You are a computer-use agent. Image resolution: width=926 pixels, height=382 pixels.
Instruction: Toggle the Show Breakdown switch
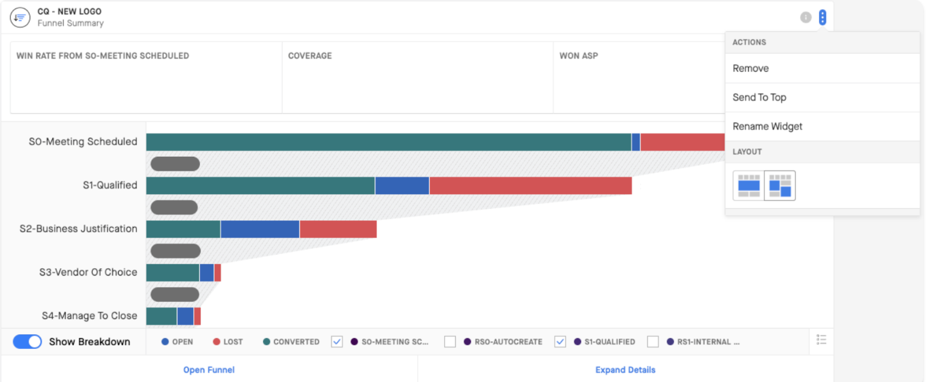[27, 342]
